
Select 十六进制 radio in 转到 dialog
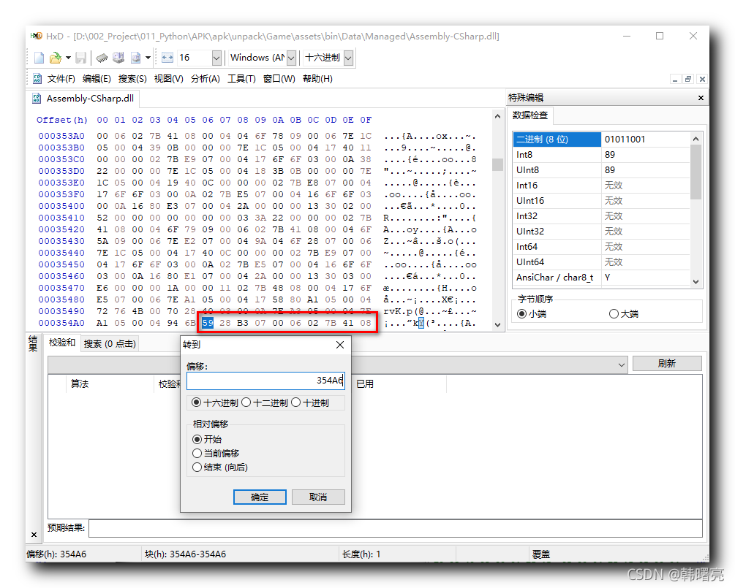pos(215,402)
